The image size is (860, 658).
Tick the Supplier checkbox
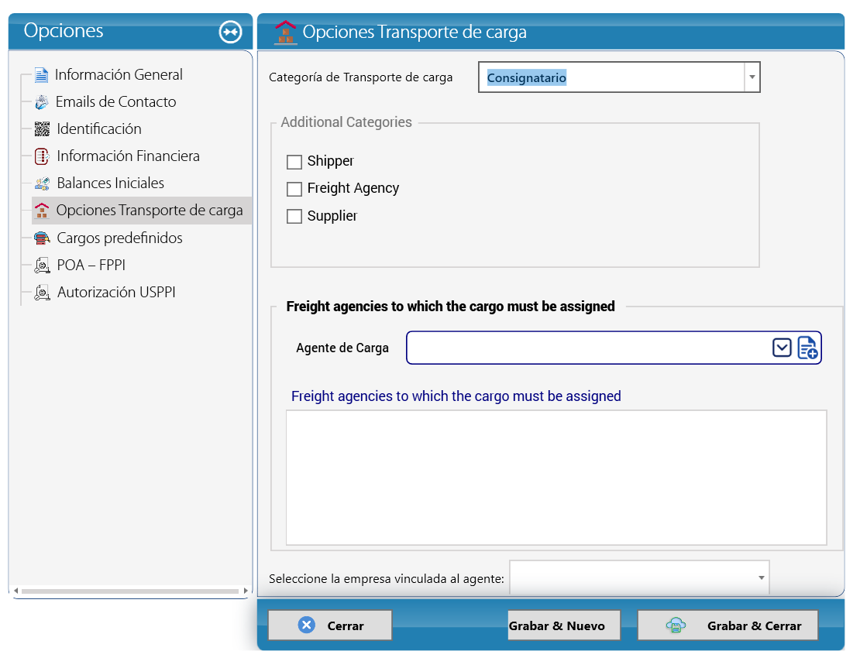(x=294, y=217)
